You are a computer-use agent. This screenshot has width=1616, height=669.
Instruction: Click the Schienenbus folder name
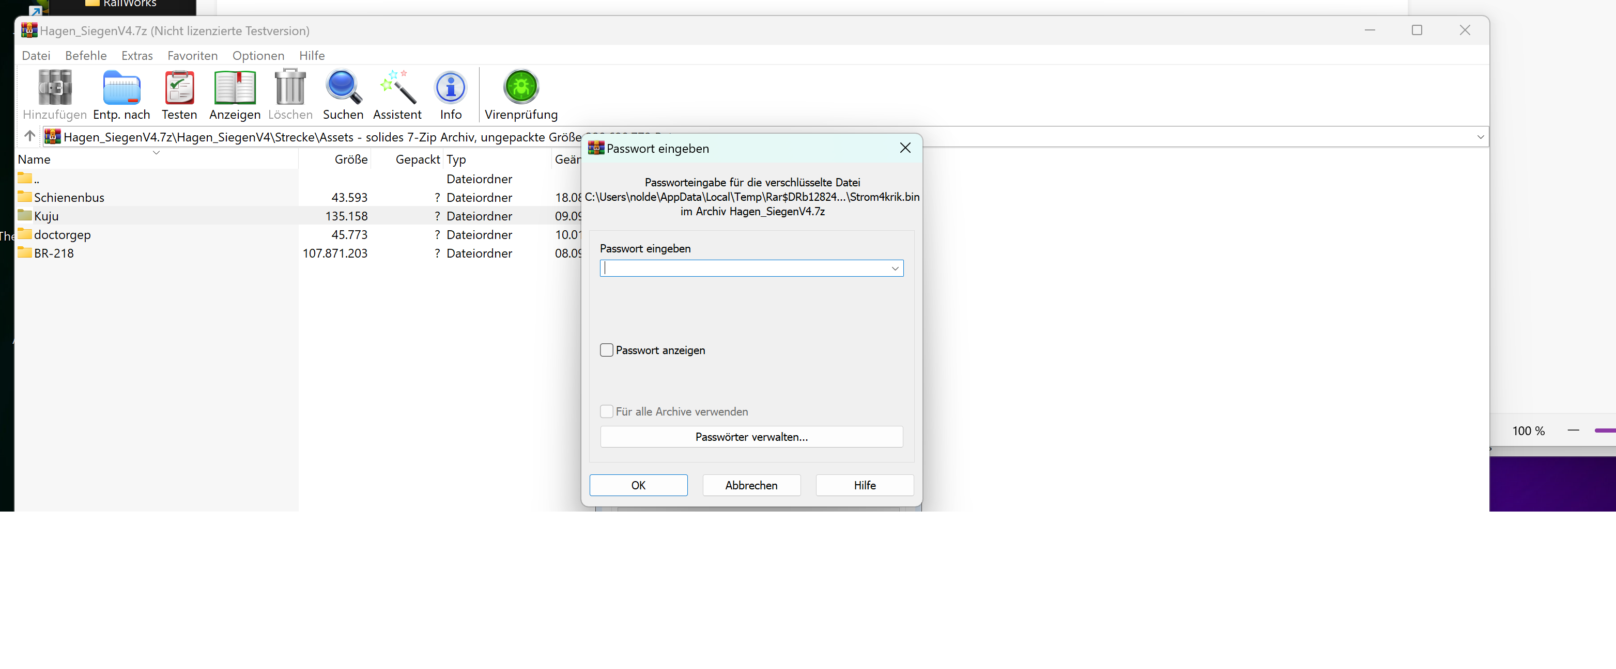click(69, 197)
